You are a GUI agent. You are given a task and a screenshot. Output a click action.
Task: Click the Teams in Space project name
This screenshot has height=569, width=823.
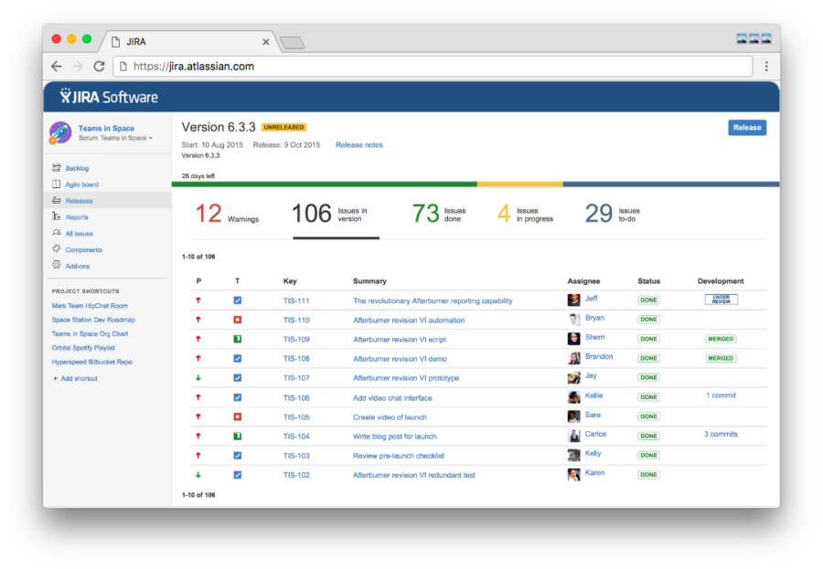tap(106, 128)
